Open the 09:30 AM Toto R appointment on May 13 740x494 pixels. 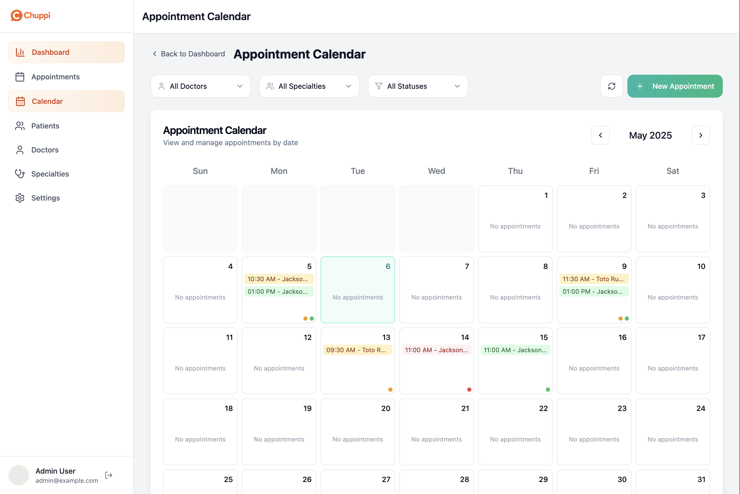click(357, 350)
